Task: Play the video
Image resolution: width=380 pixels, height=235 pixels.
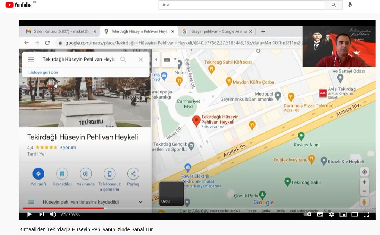Action: tap(29, 214)
